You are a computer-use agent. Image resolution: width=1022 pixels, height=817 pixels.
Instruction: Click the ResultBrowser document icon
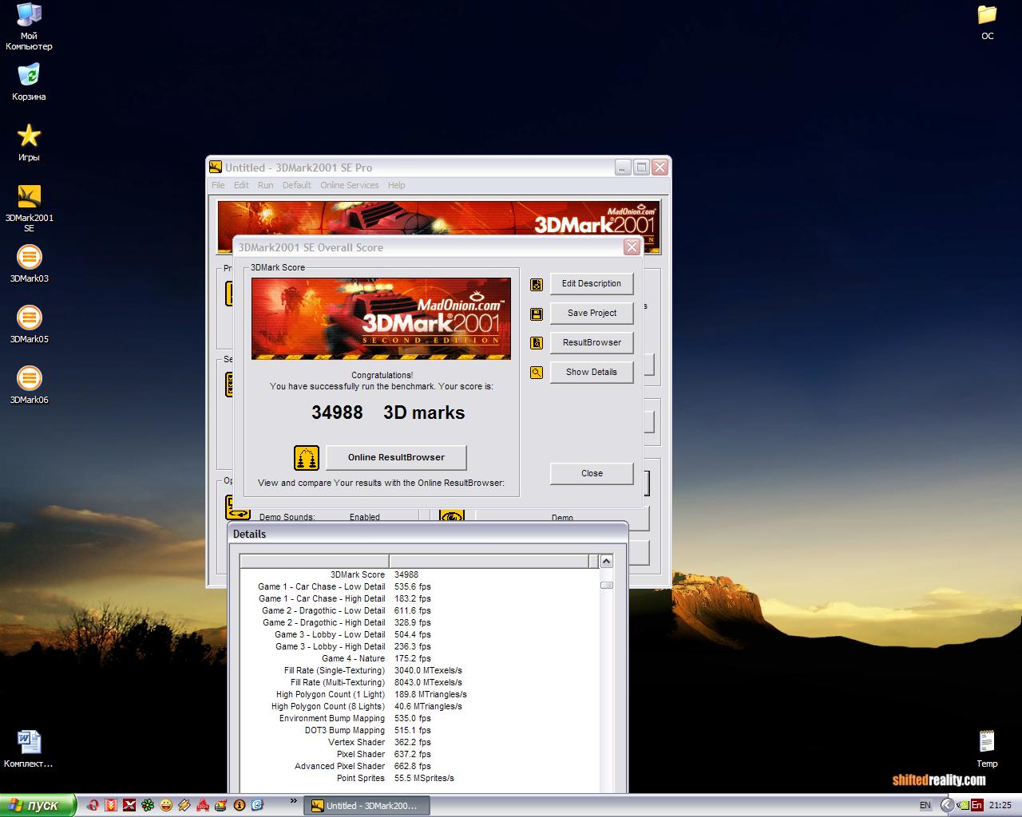pos(537,343)
